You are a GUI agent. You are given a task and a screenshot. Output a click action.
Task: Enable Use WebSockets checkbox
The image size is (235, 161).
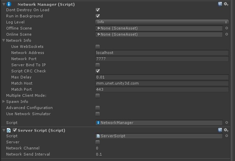(x=98, y=47)
